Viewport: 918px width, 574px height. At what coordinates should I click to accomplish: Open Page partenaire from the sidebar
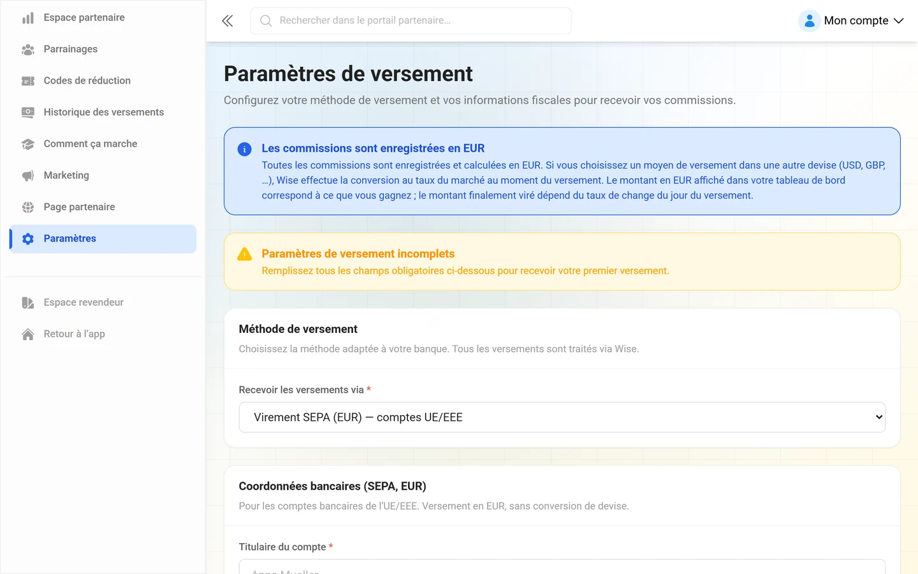click(103, 207)
